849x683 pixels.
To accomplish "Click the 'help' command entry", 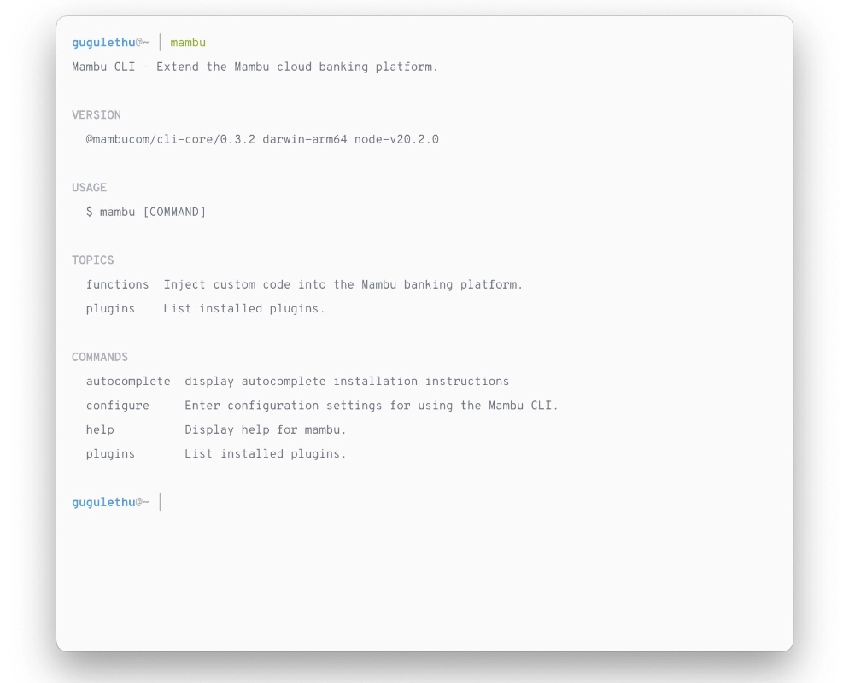I will 100,429.
